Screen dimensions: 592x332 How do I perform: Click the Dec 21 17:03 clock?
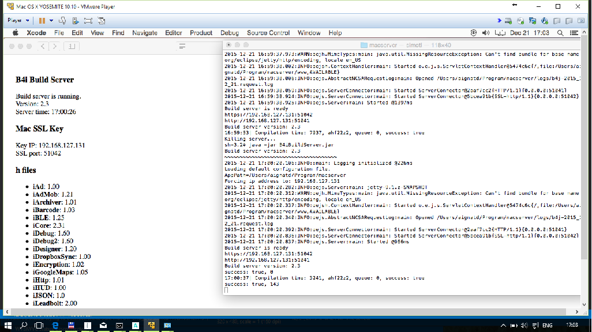pyautogui.click(x=529, y=33)
